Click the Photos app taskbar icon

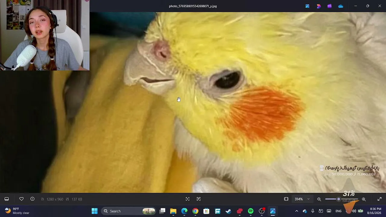[x=273, y=211]
